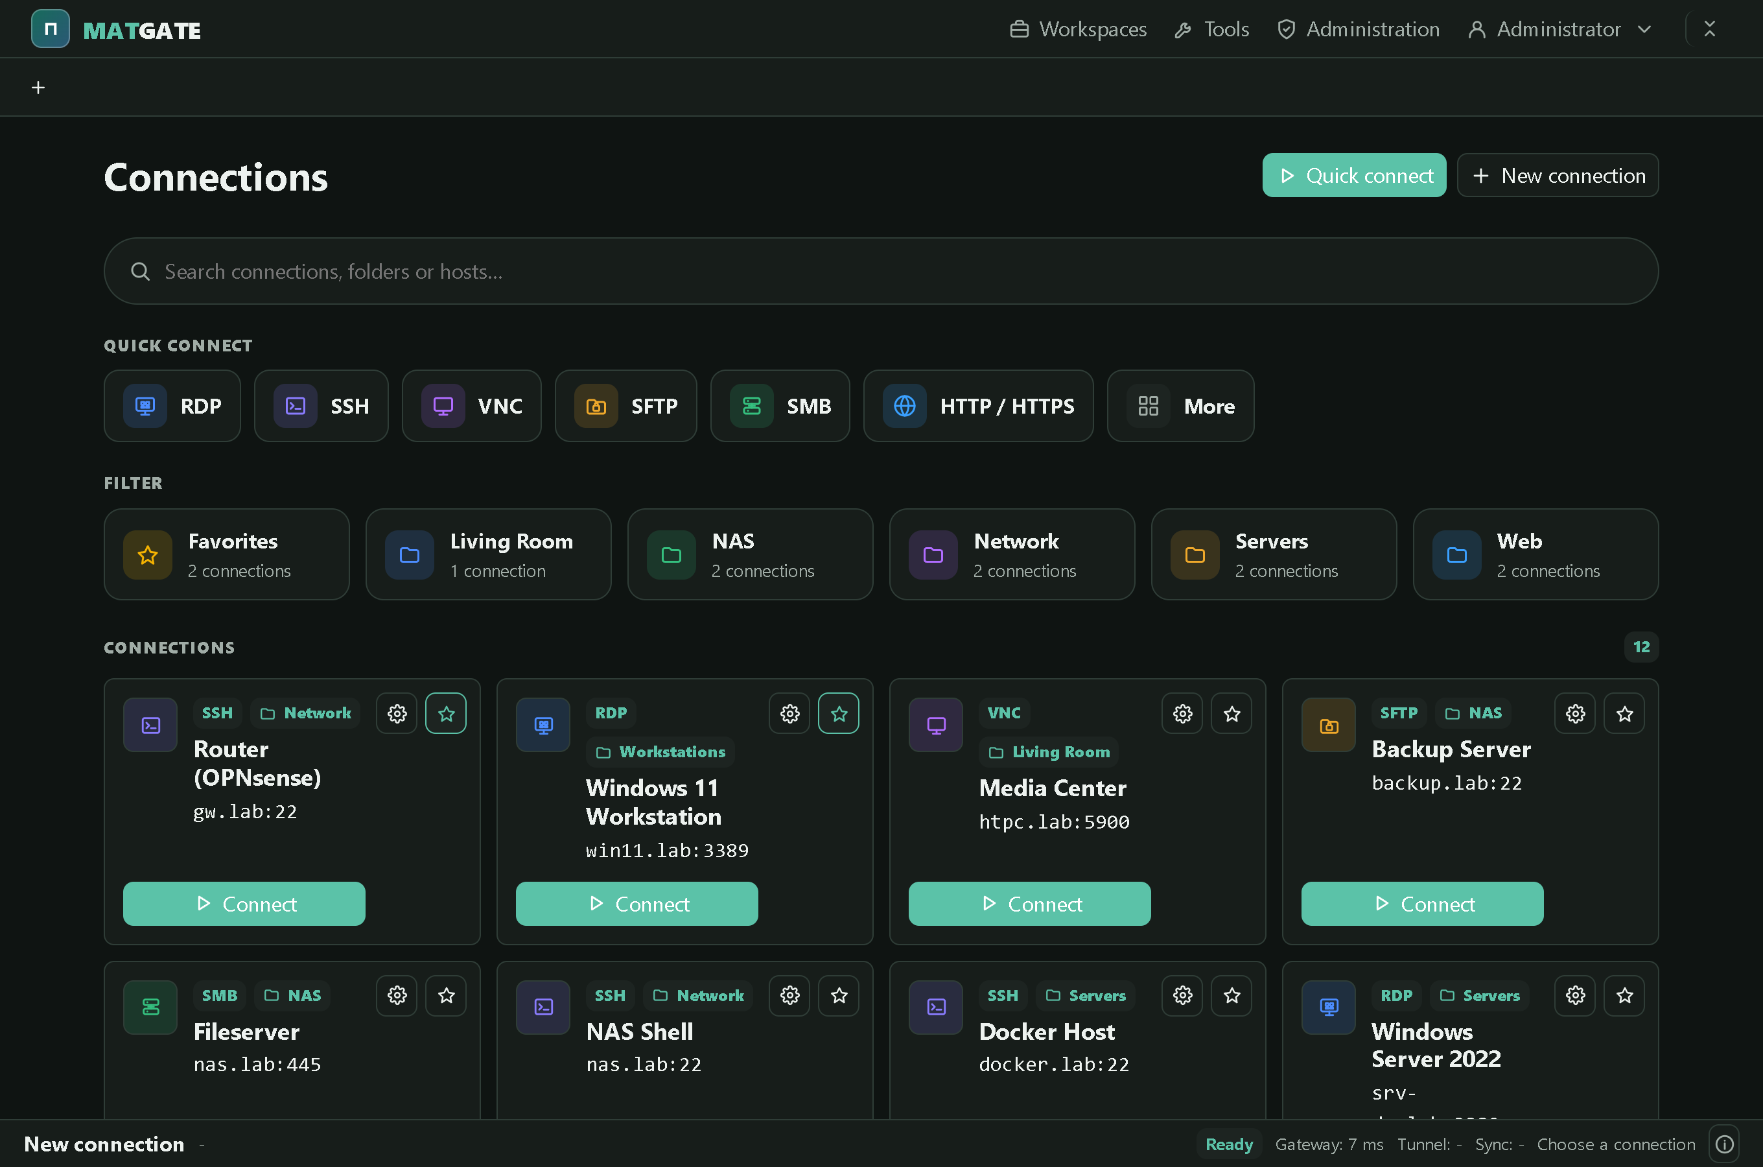Screen dimensions: 1763x1167
Task: Start SSH quick connect
Action: tap(321, 406)
